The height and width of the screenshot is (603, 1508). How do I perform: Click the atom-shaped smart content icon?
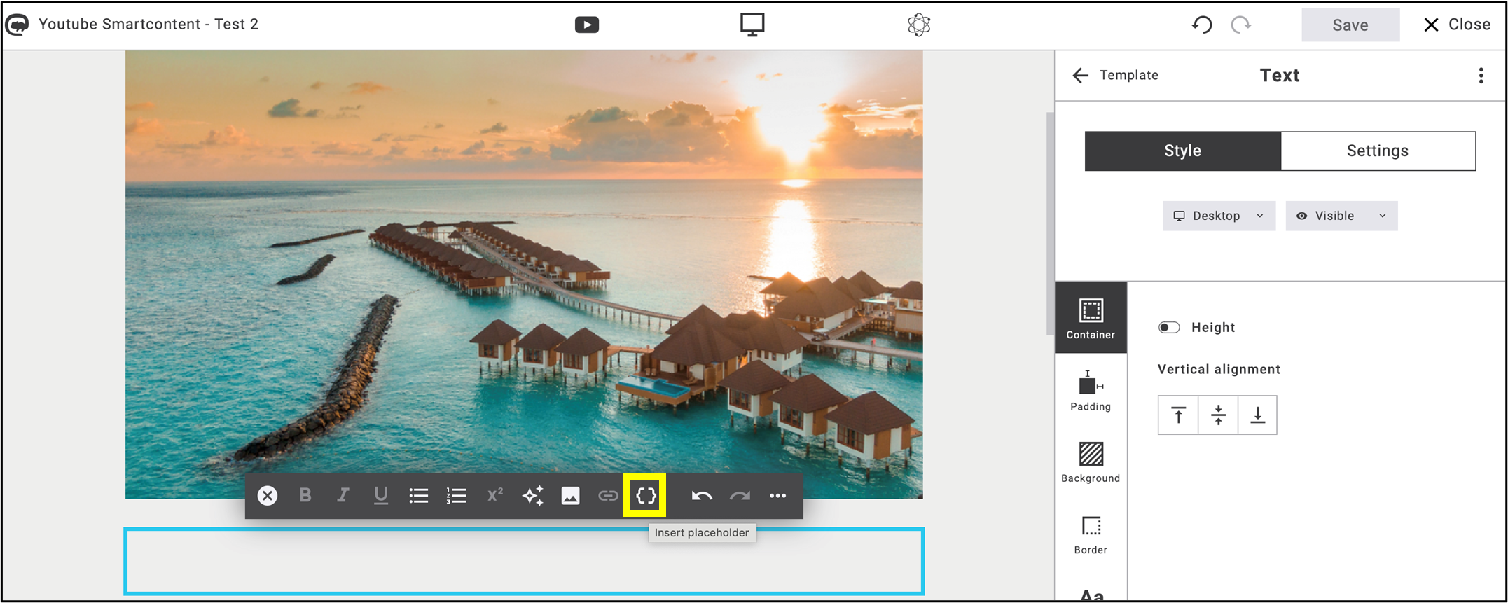pyautogui.click(x=919, y=25)
